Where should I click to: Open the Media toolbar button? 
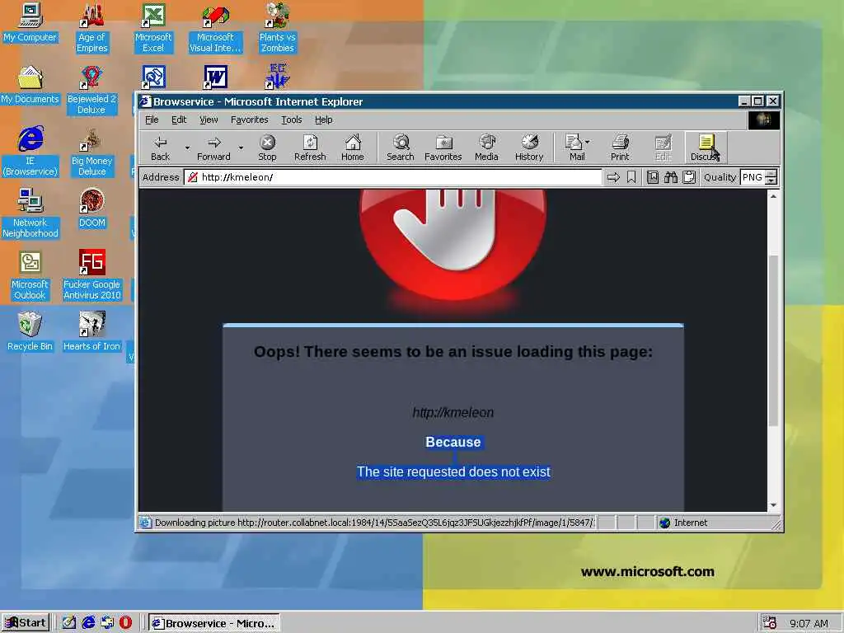coord(486,148)
